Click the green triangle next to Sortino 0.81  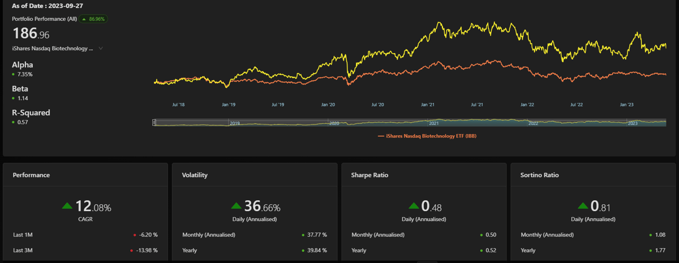pos(582,206)
